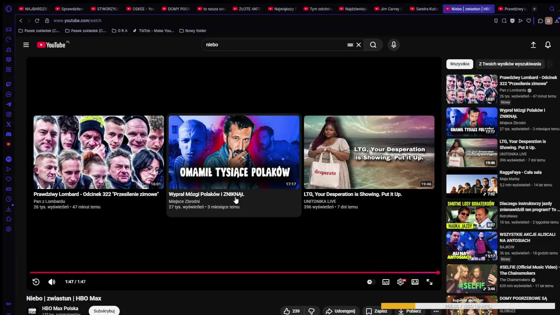Enter fullscreen mode in the player
This screenshot has height=315, width=560.
point(430,282)
